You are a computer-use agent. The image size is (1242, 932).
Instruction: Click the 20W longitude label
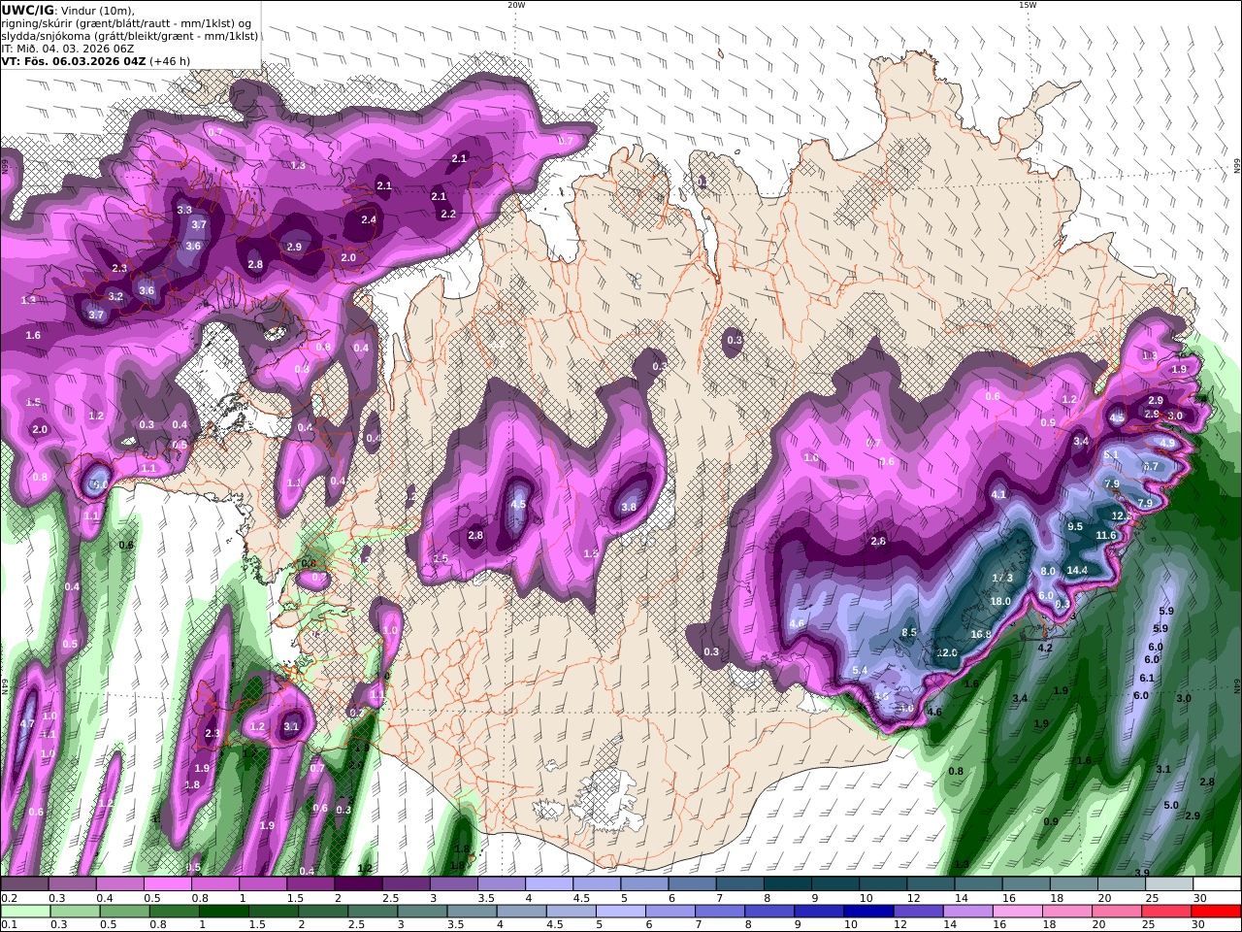(x=516, y=5)
